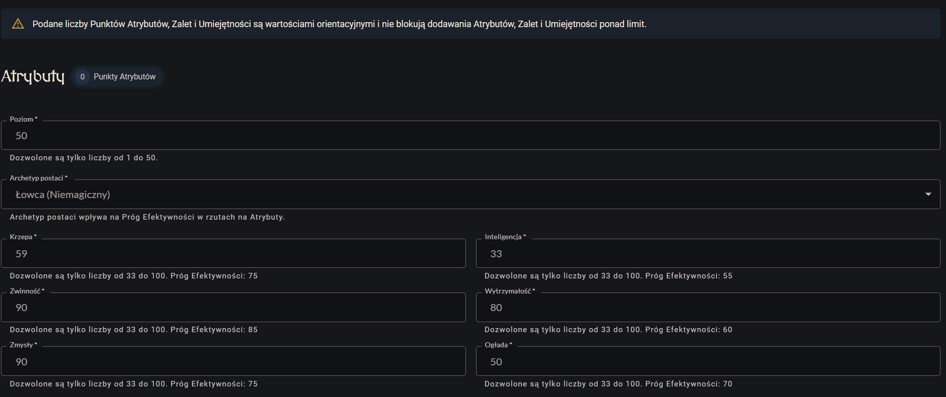Screen dimensions: 946x397
Task: Click the Zmysły attribute input
Action: coord(233,362)
